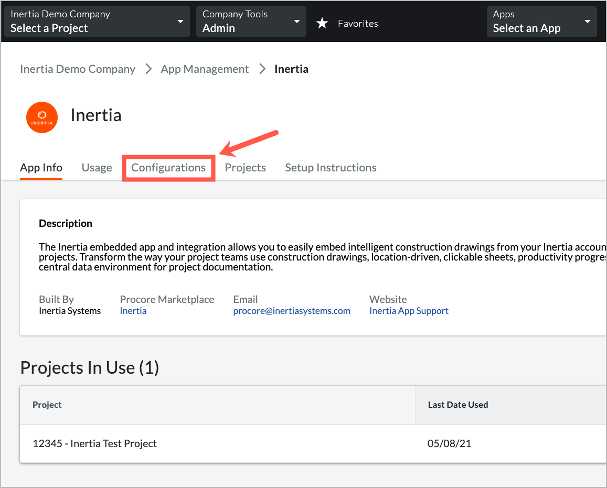The image size is (607, 488).
Task: Click the procore@inertiasystems.com email link
Action: (292, 311)
